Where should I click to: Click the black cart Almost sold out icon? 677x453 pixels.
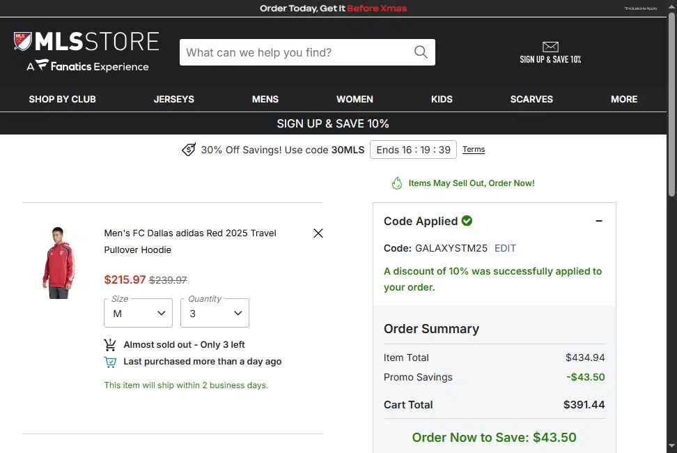tap(110, 344)
